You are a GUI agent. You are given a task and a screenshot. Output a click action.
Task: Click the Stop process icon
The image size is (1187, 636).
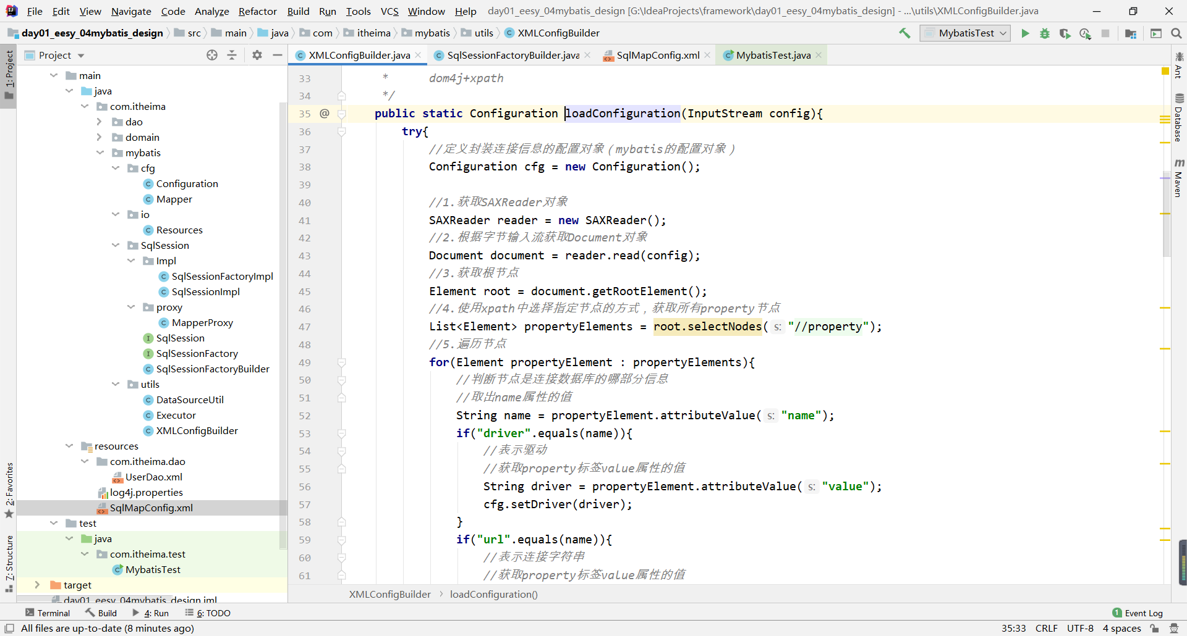[x=1105, y=33]
